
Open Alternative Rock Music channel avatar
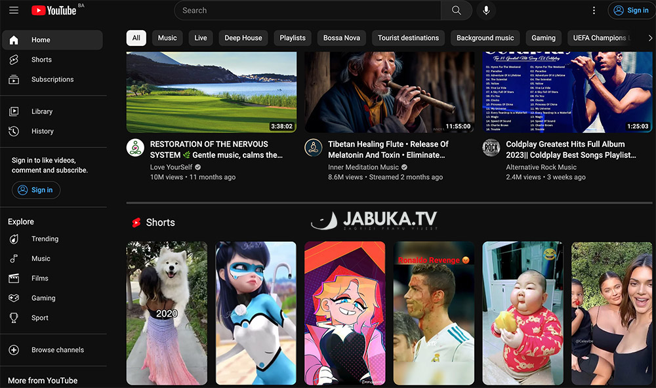(x=491, y=148)
